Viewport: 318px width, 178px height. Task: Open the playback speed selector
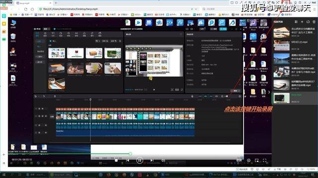coord(239,160)
